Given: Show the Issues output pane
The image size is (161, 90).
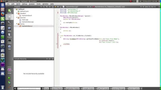Looking at the screenshot, I should point(46,88).
